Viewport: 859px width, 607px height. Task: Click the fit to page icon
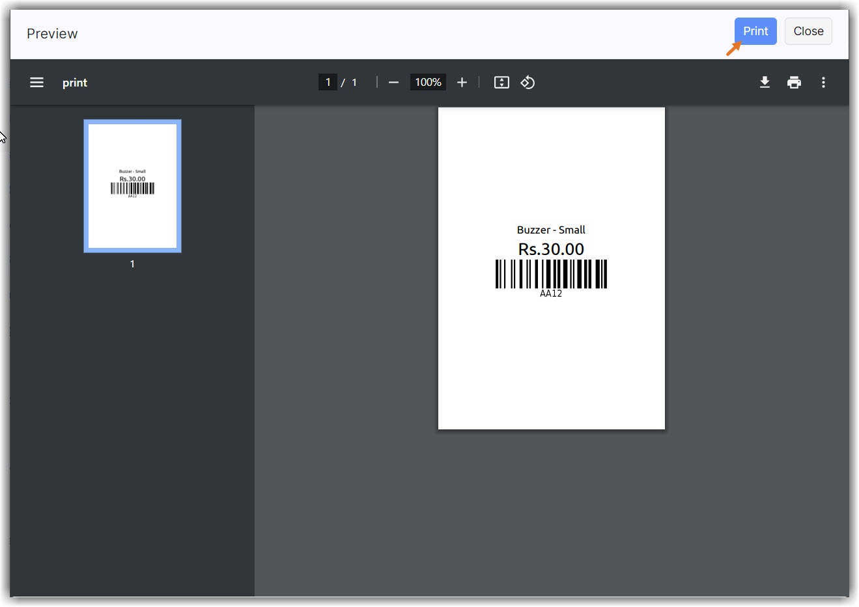(x=501, y=83)
